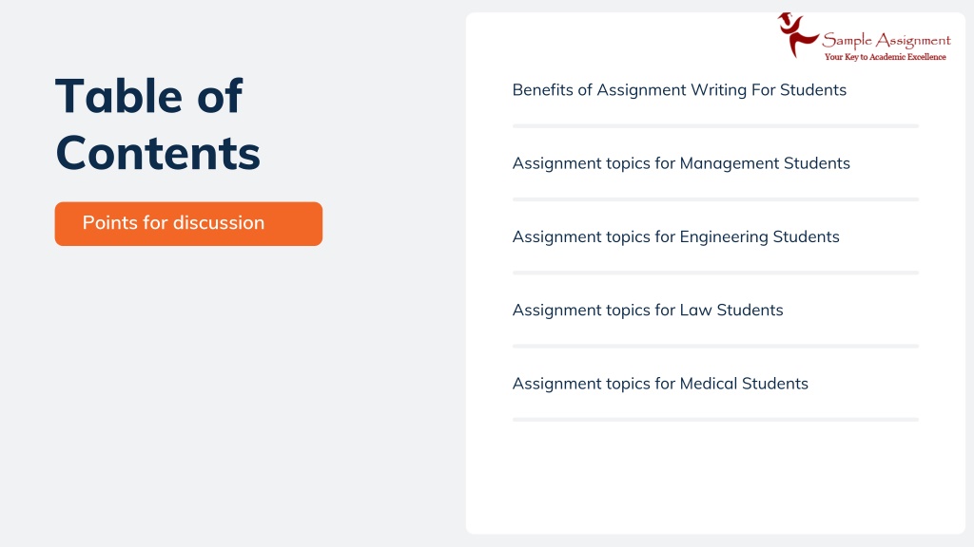Click the Contents heading word

click(158, 153)
